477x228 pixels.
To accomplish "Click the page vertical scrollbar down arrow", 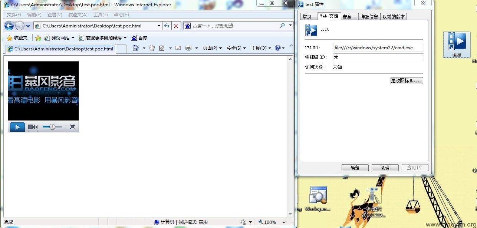I will click(x=290, y=214).
